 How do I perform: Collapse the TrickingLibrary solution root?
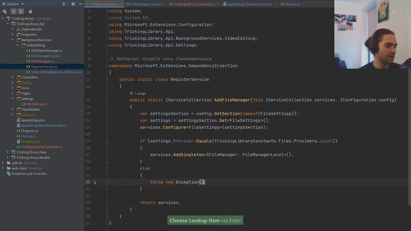3,19
